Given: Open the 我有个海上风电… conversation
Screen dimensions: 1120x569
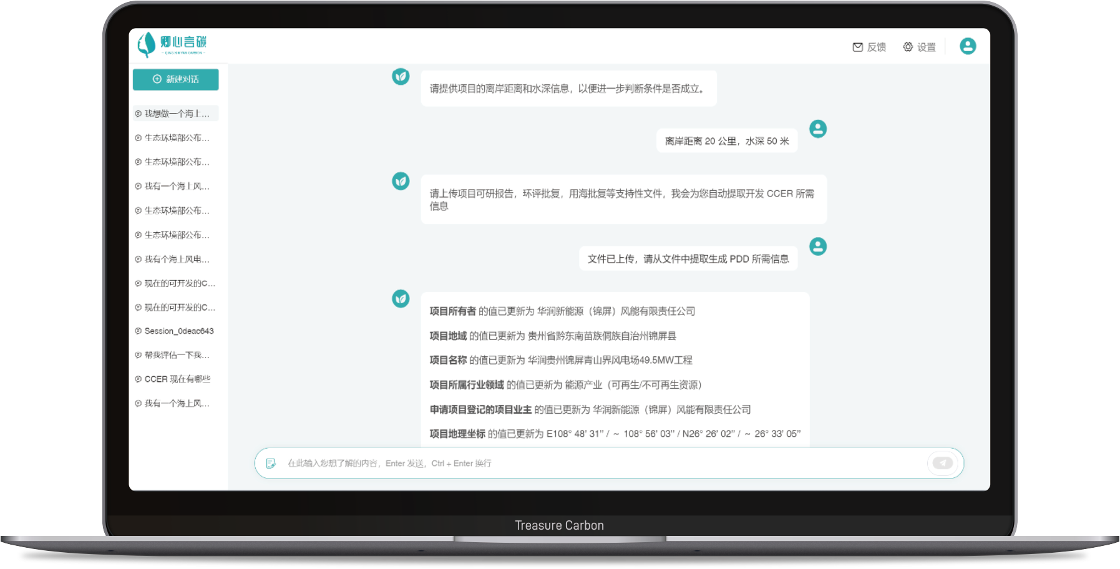Looking at the screenshot, I should 176,259.
